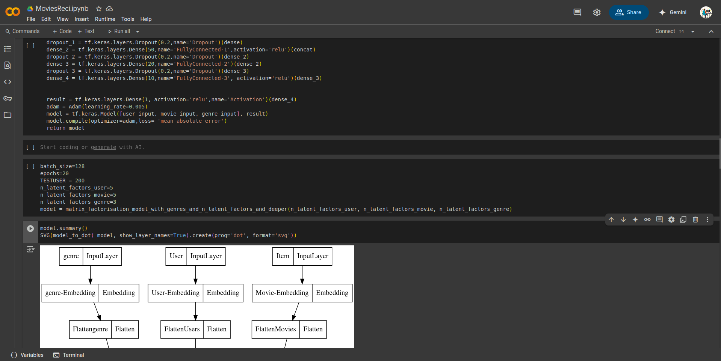The image size is (721, 361).
Task: Open the Code snippets sidebar icon
Action: (x=8, y=82)
